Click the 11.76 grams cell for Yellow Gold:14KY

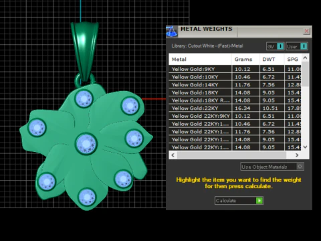[x=245, y=85]
